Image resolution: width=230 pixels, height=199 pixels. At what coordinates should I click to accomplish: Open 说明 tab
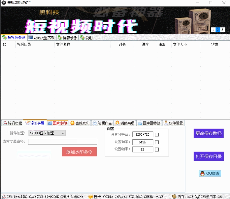(86, 38)
